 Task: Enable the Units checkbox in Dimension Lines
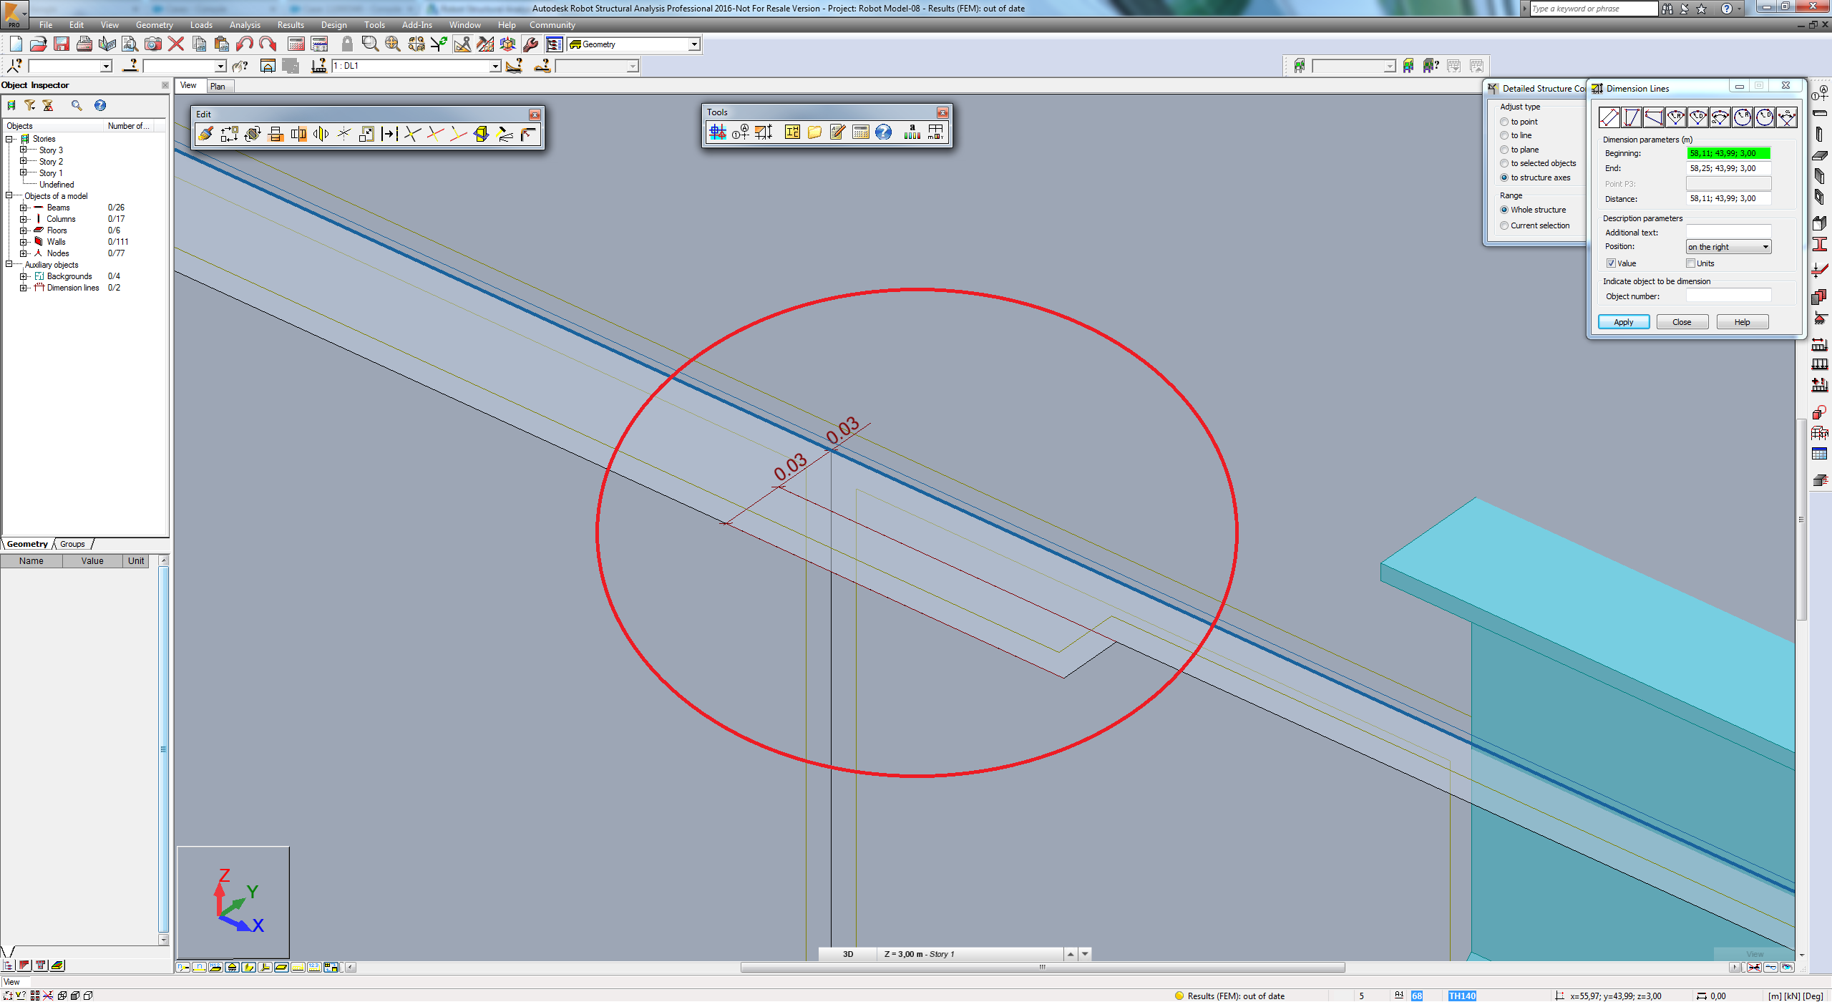pos(1690,263)
